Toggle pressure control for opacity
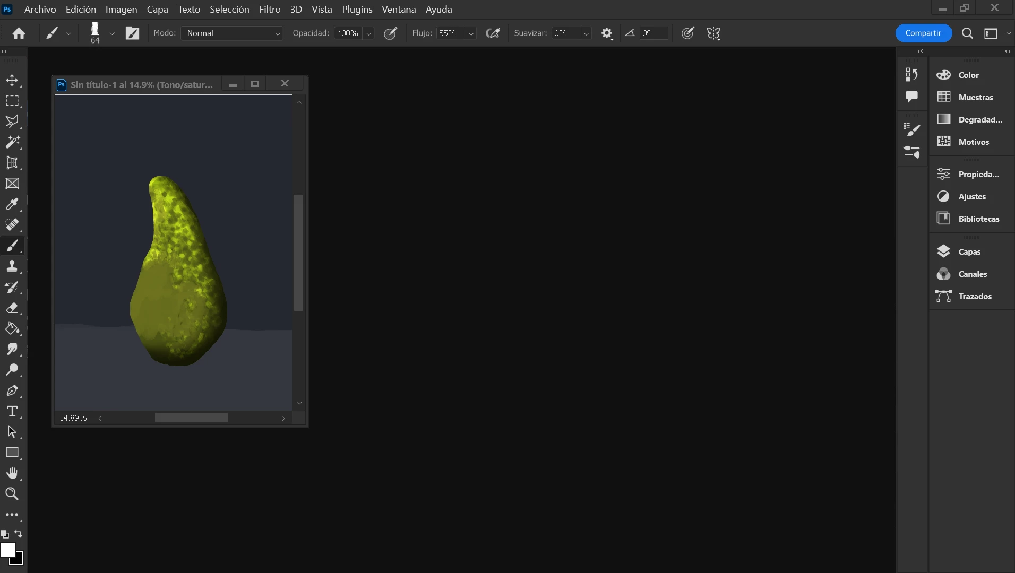The height and width of the screenshot is (573, 1015). coord(391,33)
